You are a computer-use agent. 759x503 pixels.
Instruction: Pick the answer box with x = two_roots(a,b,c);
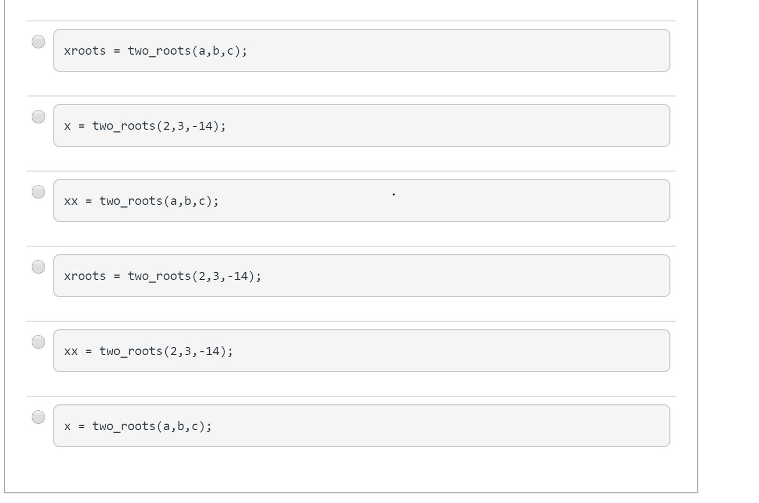pos(361,425)
